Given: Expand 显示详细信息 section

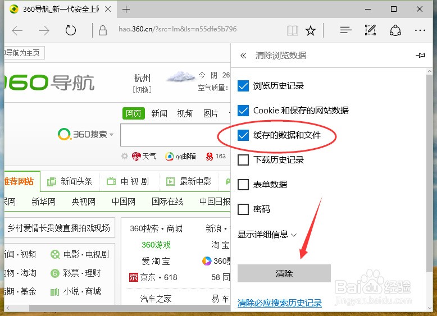Looking at the screenshot, I should click(x=267, y=235).
